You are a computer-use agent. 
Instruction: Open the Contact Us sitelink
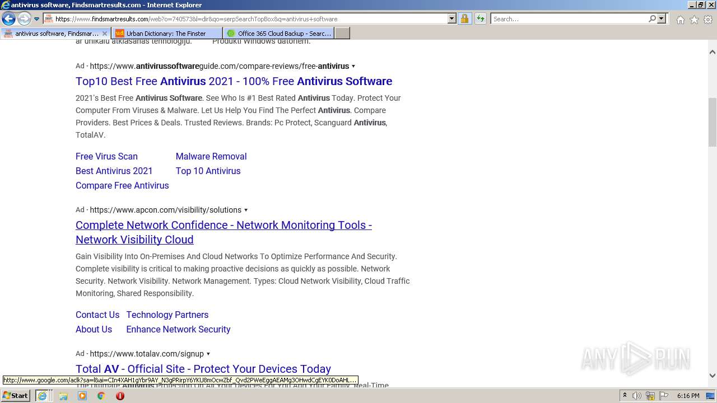point(97,315)
